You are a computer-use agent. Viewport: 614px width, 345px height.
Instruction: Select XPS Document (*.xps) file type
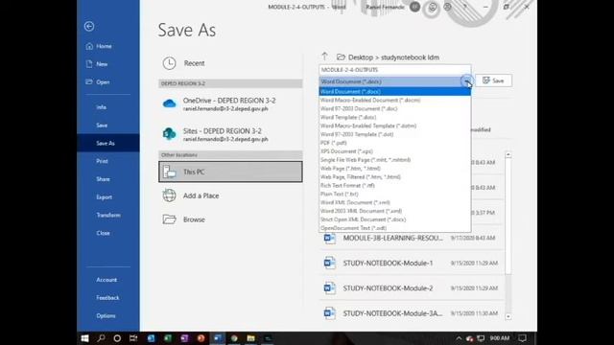(x=394, y=151)
